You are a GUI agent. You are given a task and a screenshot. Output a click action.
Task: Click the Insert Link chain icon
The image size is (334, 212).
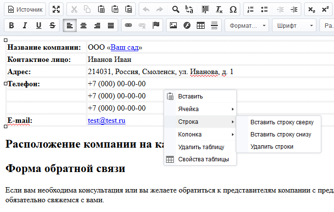[x=129, y=25]
